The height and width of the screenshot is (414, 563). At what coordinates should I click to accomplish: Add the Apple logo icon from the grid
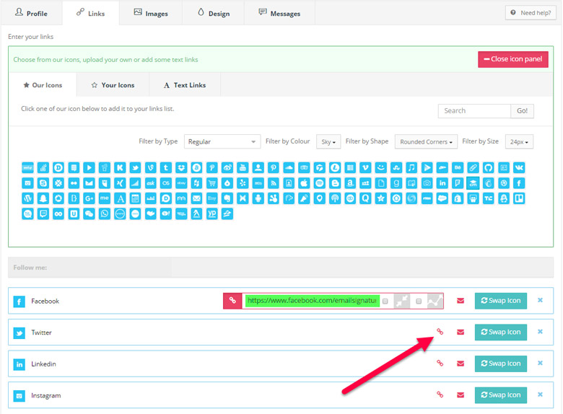pyautogui.click(x=304, y=183)
